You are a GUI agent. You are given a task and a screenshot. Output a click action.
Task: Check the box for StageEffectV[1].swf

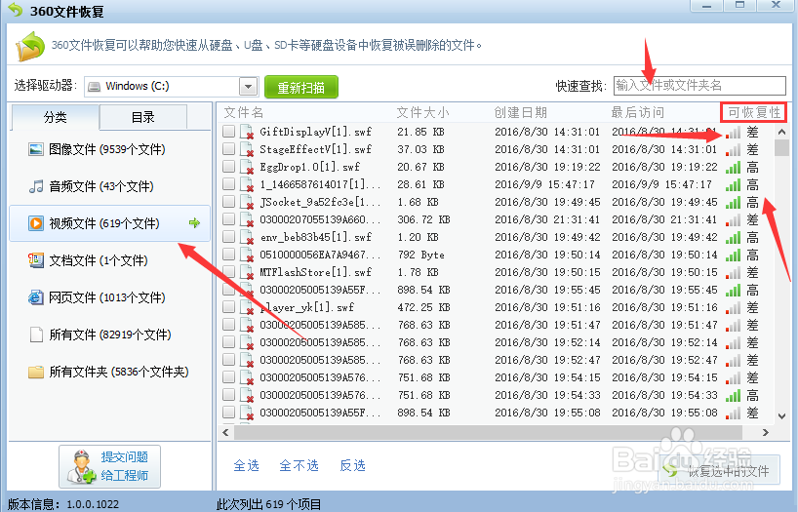click(228, 148)
